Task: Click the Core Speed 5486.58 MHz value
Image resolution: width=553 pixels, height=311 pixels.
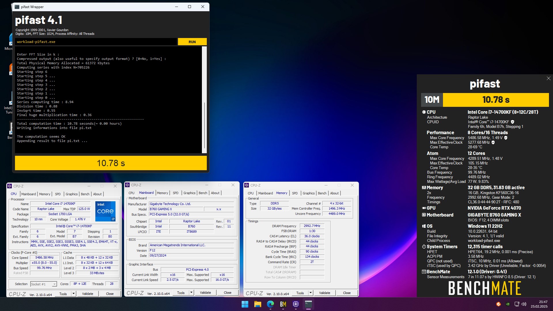Action: coord(44,258)
